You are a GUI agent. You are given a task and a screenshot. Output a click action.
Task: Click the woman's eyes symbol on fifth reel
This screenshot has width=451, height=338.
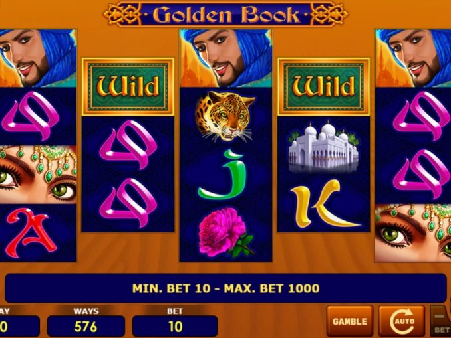point(412,233)
